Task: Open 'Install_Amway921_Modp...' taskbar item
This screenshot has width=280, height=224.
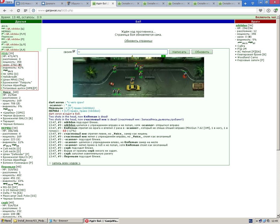Action: coord(30,221)
